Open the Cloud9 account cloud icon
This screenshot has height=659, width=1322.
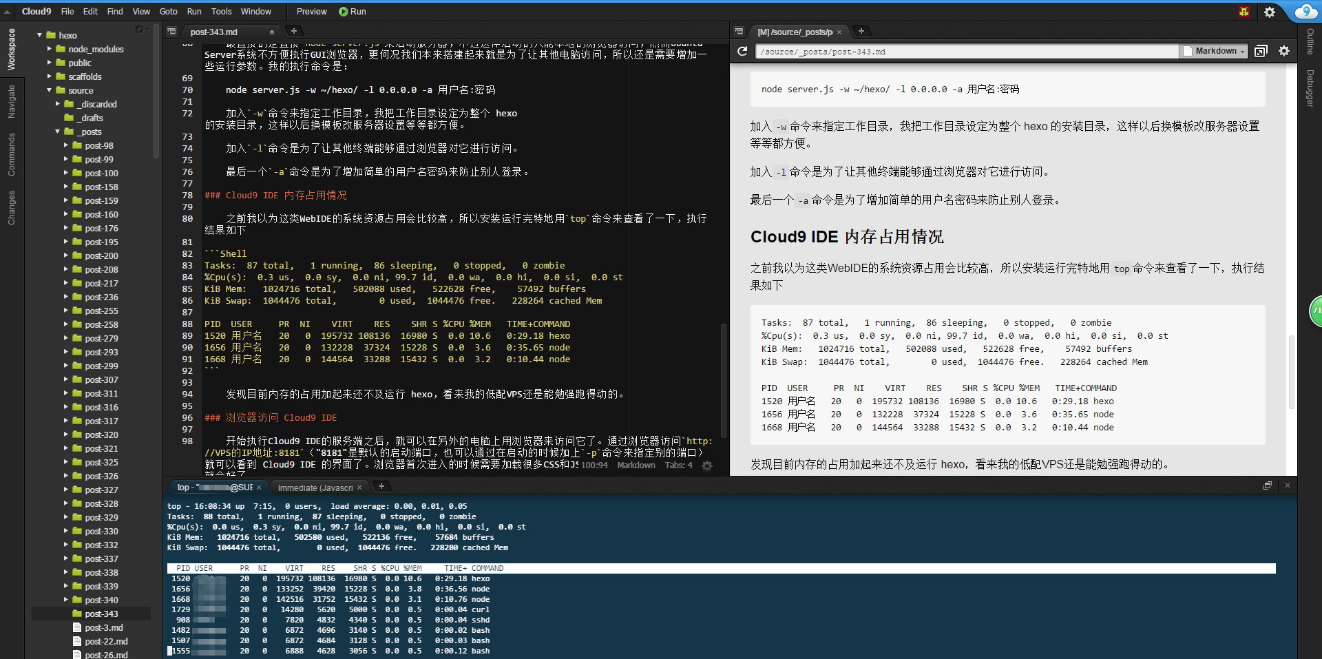point(1305,12)
